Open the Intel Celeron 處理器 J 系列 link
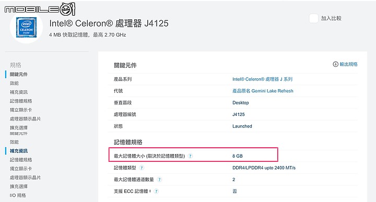Image resolution: width=376 pixels, height=202 pixels. [x=262, y=79]
